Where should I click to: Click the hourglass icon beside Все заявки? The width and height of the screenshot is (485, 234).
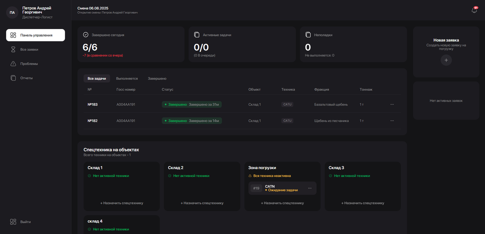tap(13, 50)
